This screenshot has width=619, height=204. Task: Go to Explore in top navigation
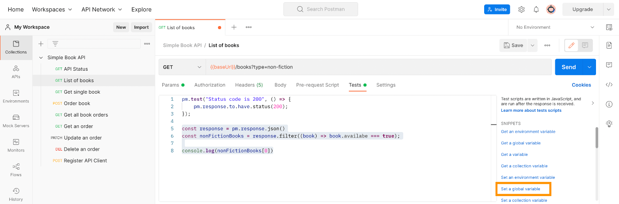click(x=141, y=9)
